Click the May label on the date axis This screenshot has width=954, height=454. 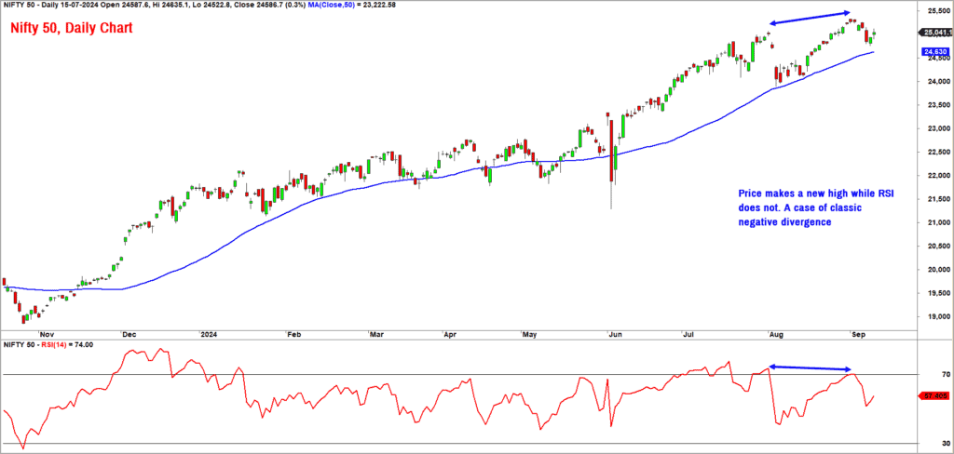(x=530, y=335)
